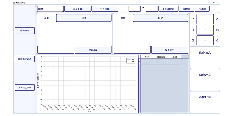Toggle the 隐藏温度表格 button

25,59
